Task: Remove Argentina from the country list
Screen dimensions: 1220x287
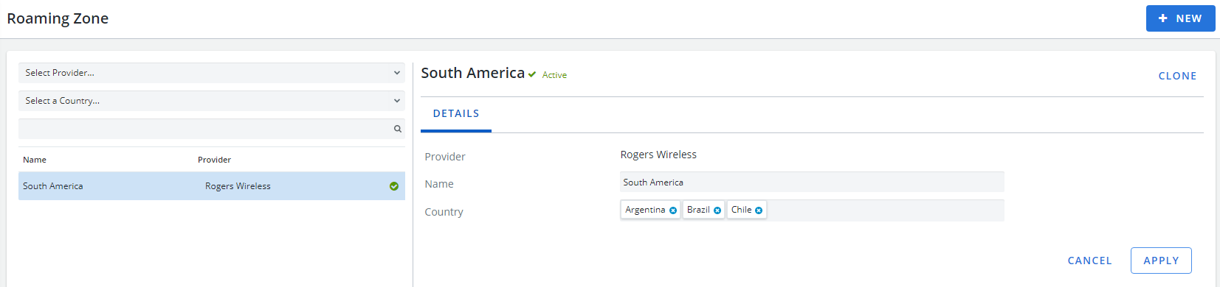Action: point(673,210)
